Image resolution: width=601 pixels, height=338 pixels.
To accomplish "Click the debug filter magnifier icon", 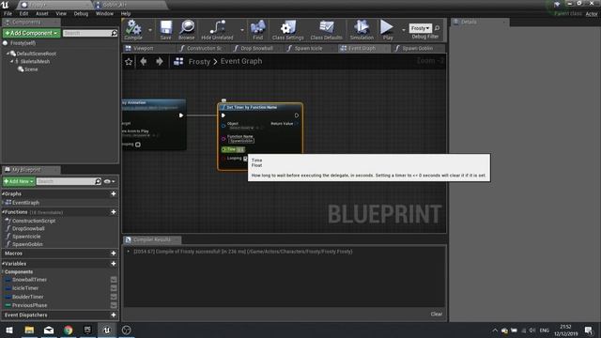I will pyautogui.click(x=437, y=28).
